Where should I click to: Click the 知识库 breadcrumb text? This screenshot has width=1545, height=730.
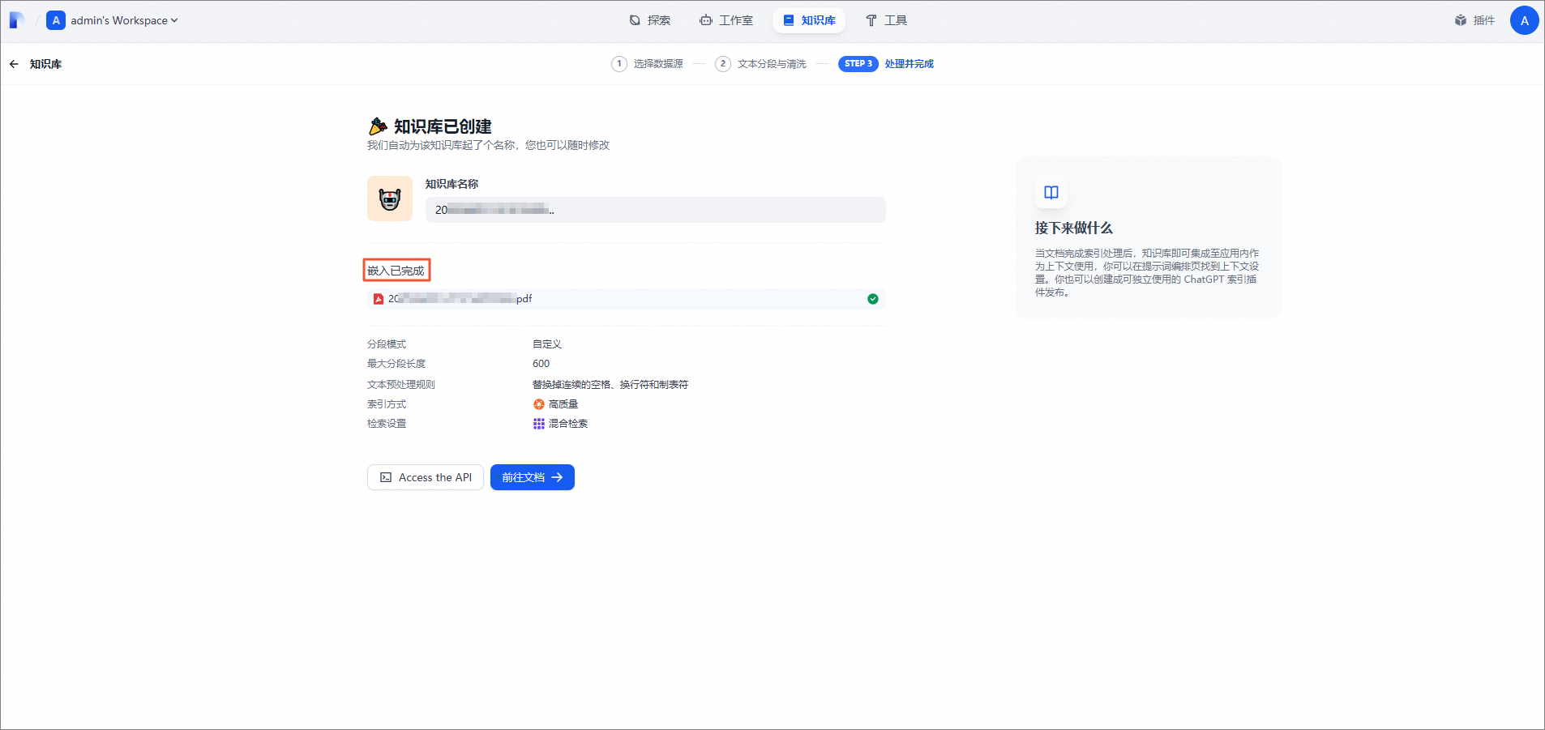(45, 64)
